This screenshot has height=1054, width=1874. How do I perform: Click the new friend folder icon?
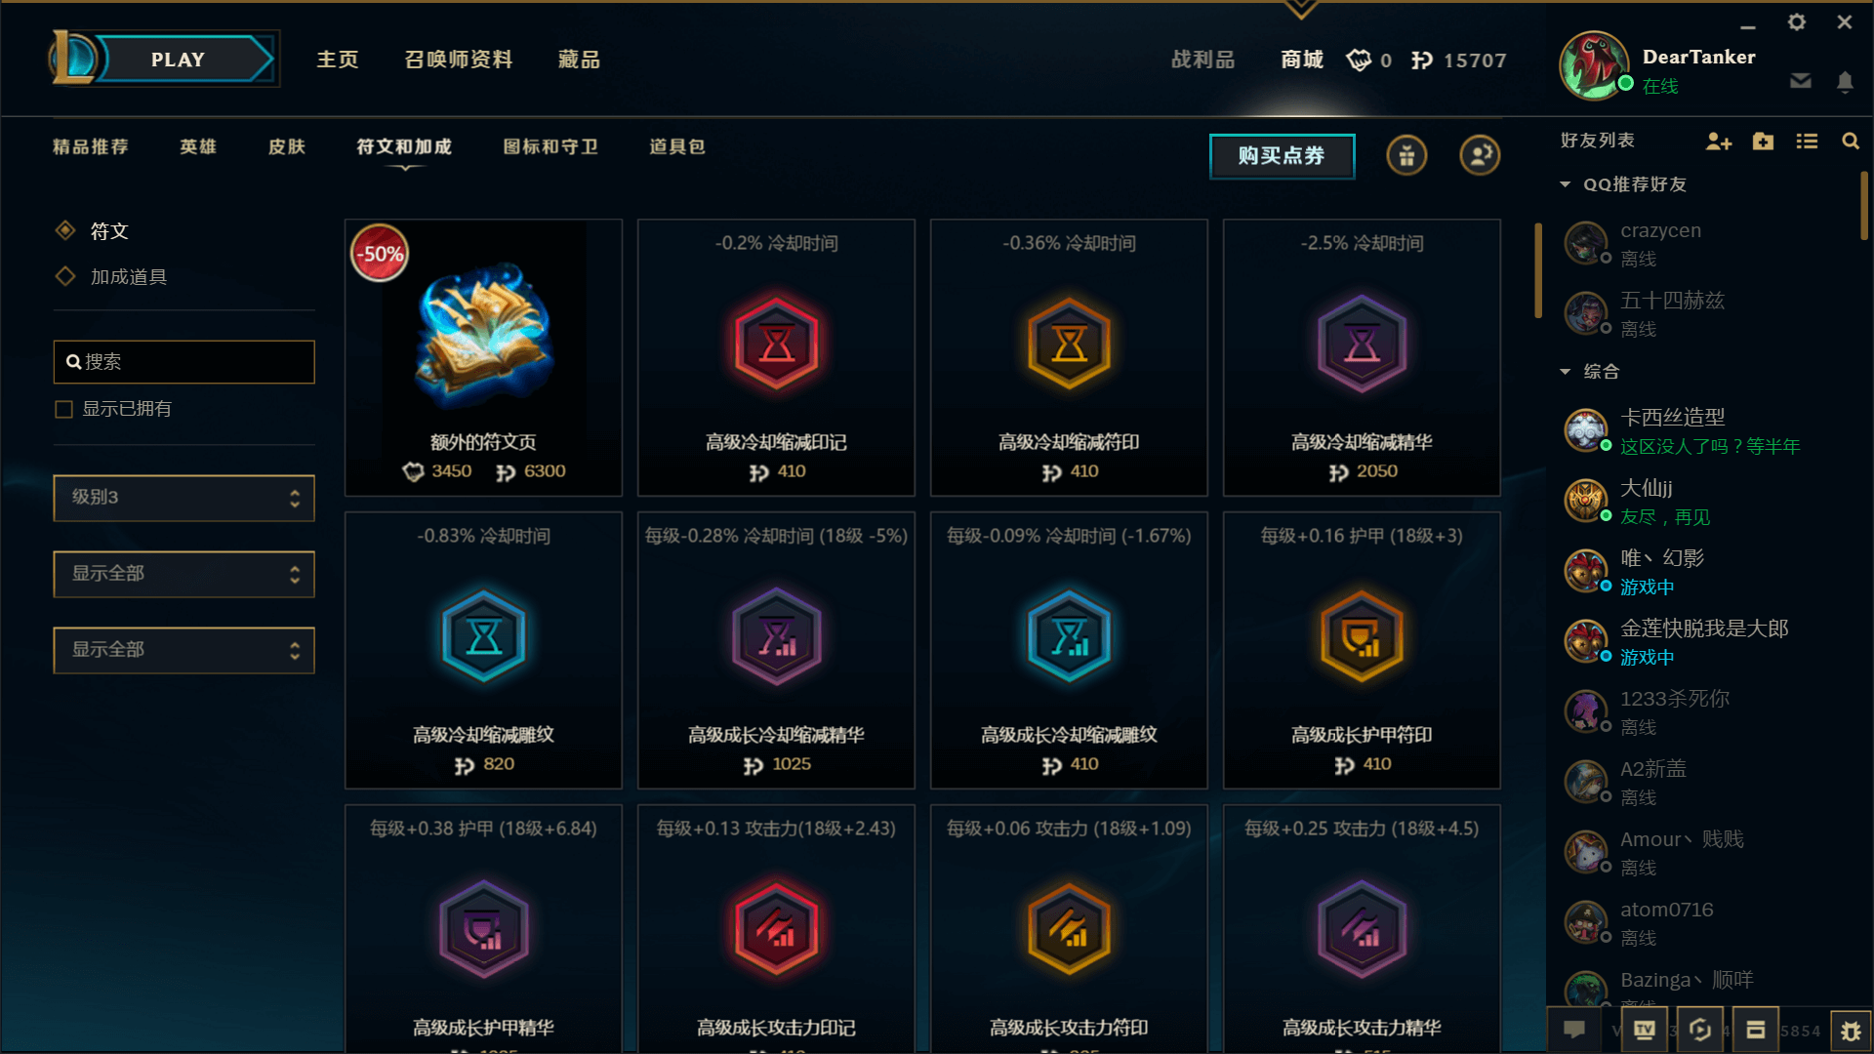(x=1763, y=142)
